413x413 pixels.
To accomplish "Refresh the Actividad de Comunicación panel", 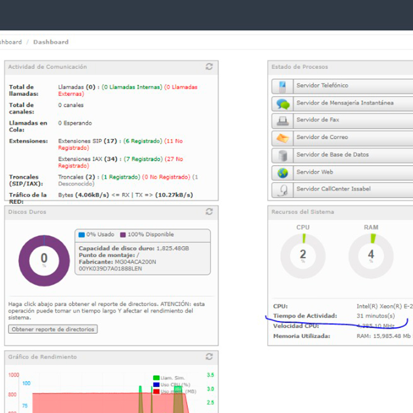I will point(209,66).
